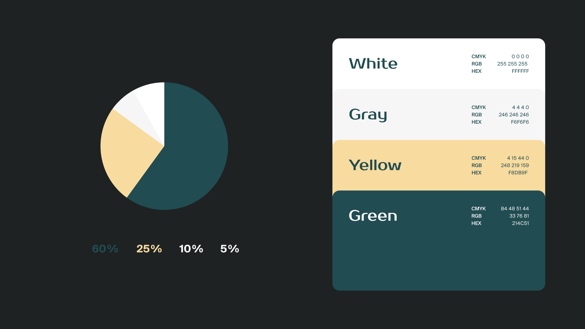Select the white RGB value 255 255 255
Image resolution: width=585 pixels, height=329 pixels.
(x=512, y=64)
